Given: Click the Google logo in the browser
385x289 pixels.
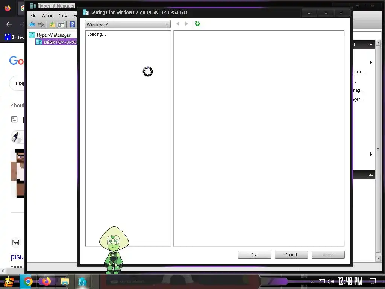Looking at the screenshot, I should (x=16, y=61).
